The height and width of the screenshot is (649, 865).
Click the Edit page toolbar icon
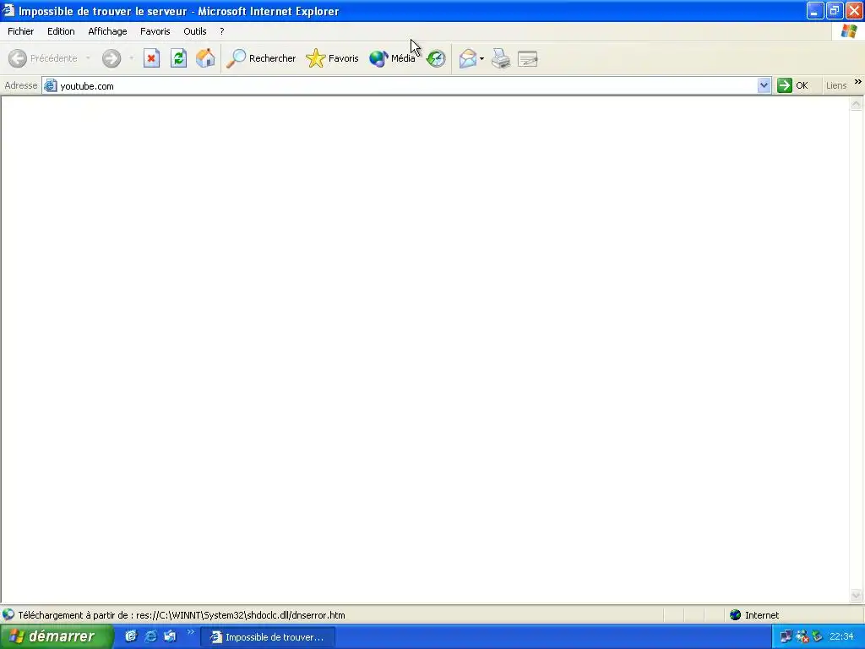coord(528,58)
